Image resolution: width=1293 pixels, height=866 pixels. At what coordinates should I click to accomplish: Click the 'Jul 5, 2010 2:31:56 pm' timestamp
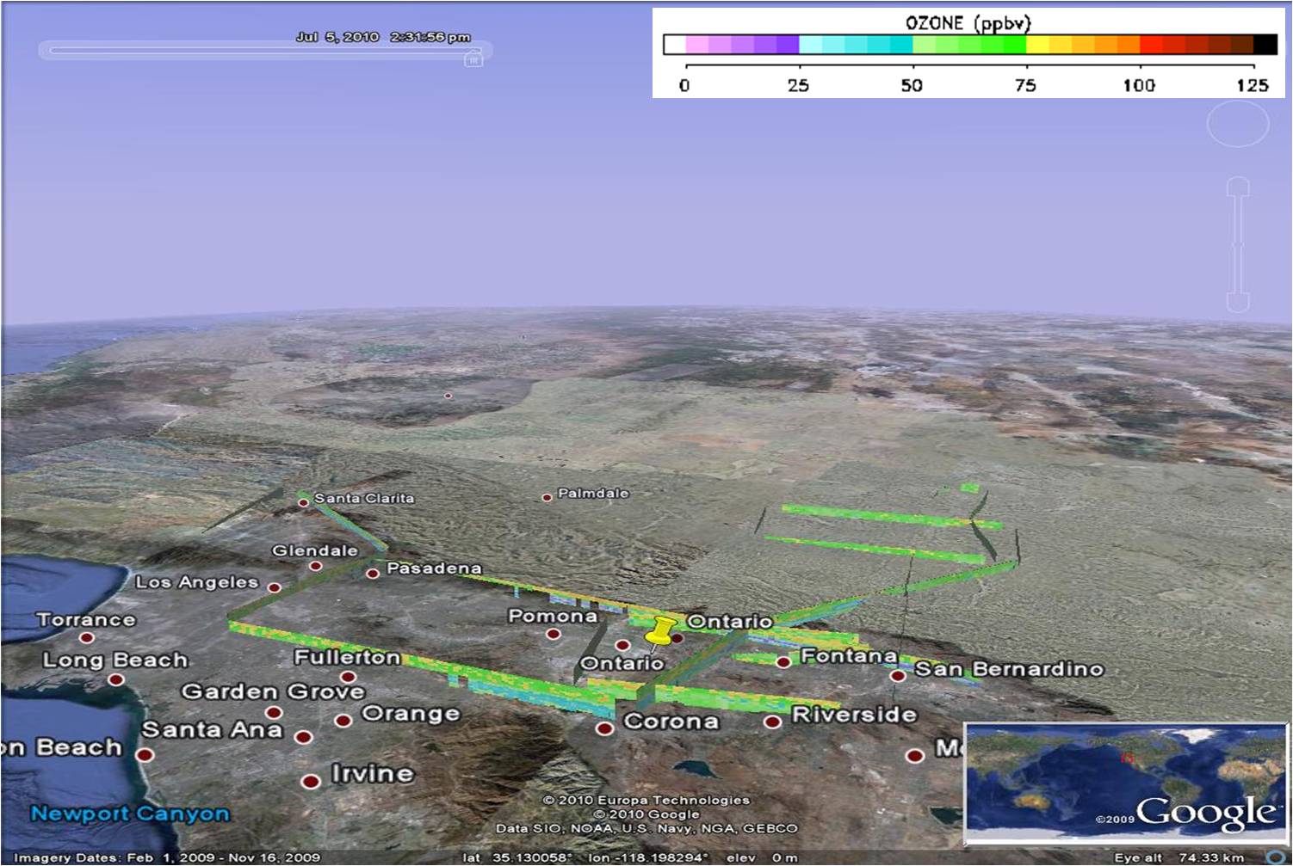pos(383,37)
